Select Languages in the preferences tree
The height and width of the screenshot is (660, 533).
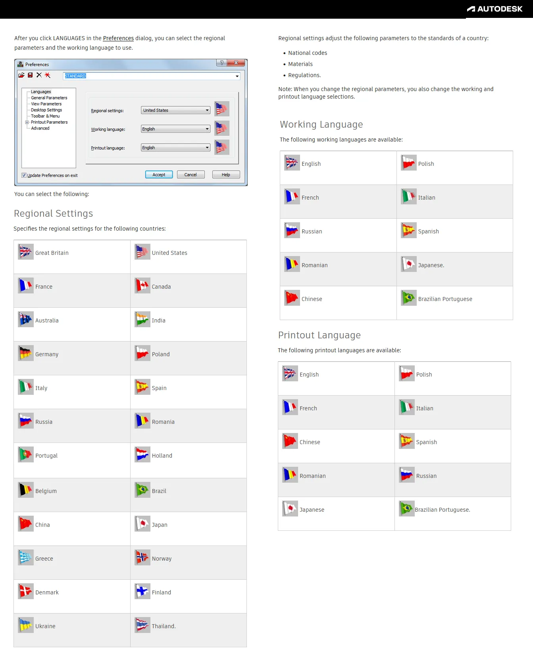(41, 91)
